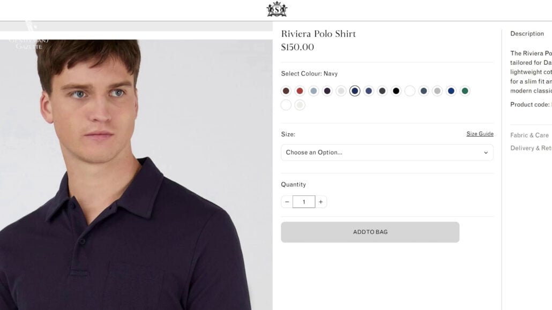Image resolution: width=552 pixels, height=310 pixels.
Task: Expand the Fabric & Care section
Action: pos(529,135)
